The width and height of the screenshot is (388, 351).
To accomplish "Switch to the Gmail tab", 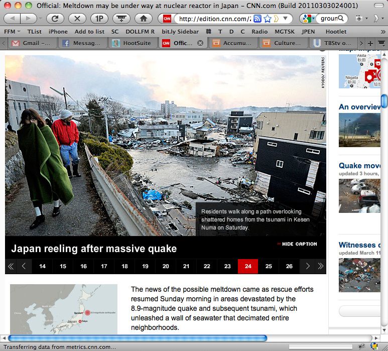I will (31, 43).
